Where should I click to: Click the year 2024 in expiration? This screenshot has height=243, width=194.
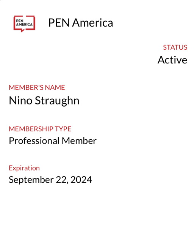point(81,180)
